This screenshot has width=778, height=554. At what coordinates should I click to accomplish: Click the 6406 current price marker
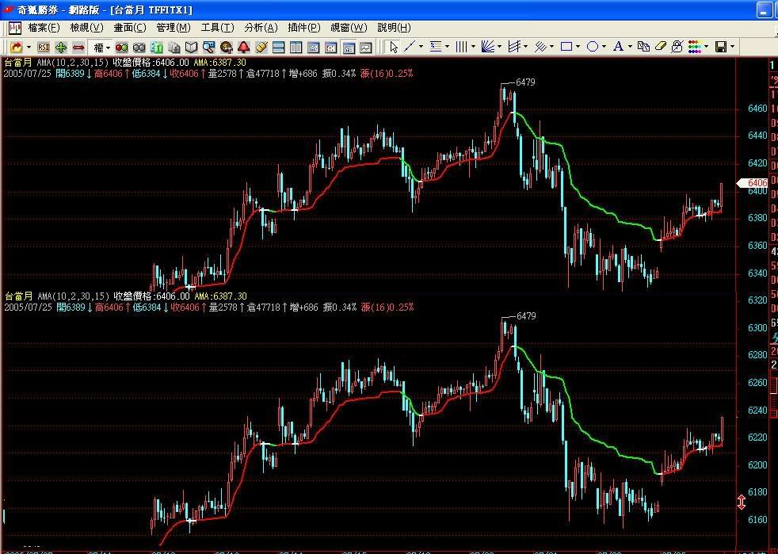coord(752,182)
